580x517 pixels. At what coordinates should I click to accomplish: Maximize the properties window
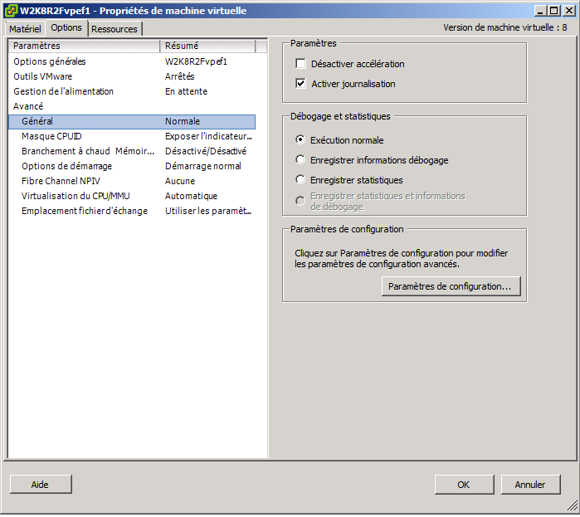click(x=554, y=11)
